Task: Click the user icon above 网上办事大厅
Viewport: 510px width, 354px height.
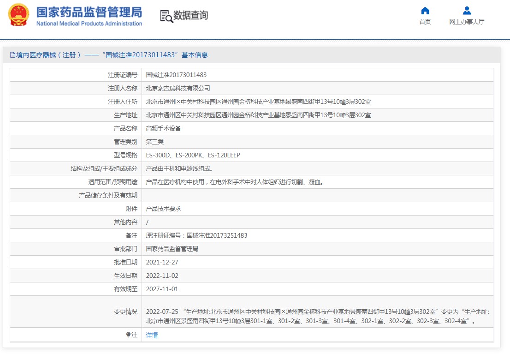Action: (467, 11)
